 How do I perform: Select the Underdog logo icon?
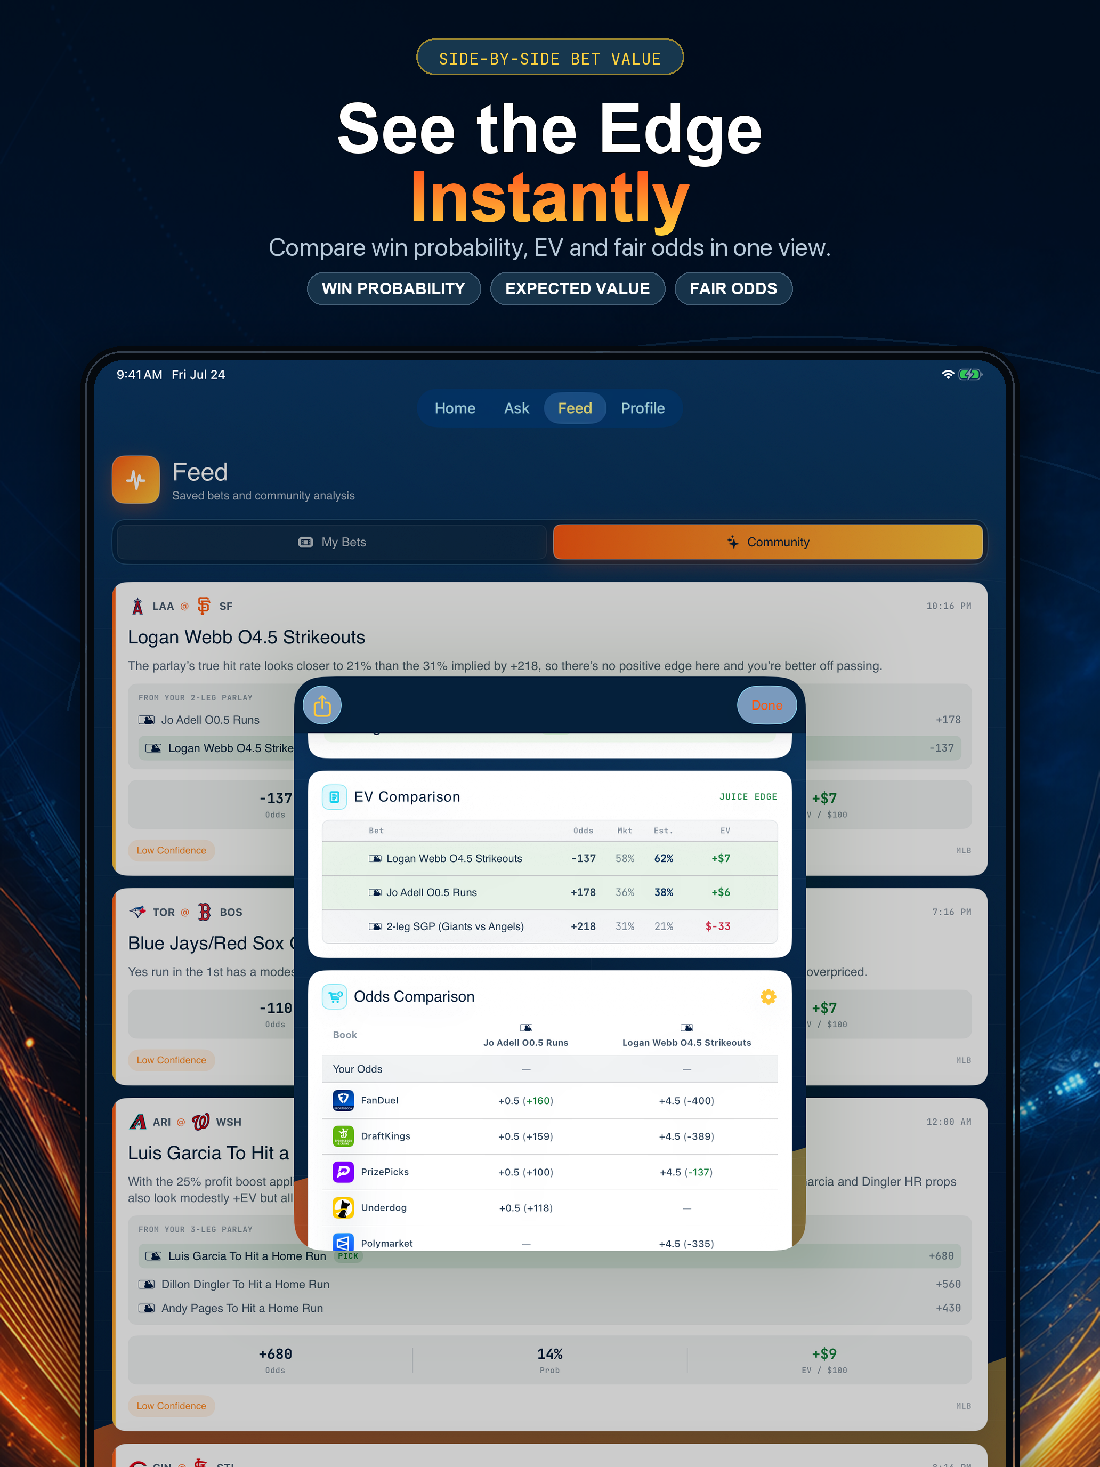click(x=343, y=1208)
